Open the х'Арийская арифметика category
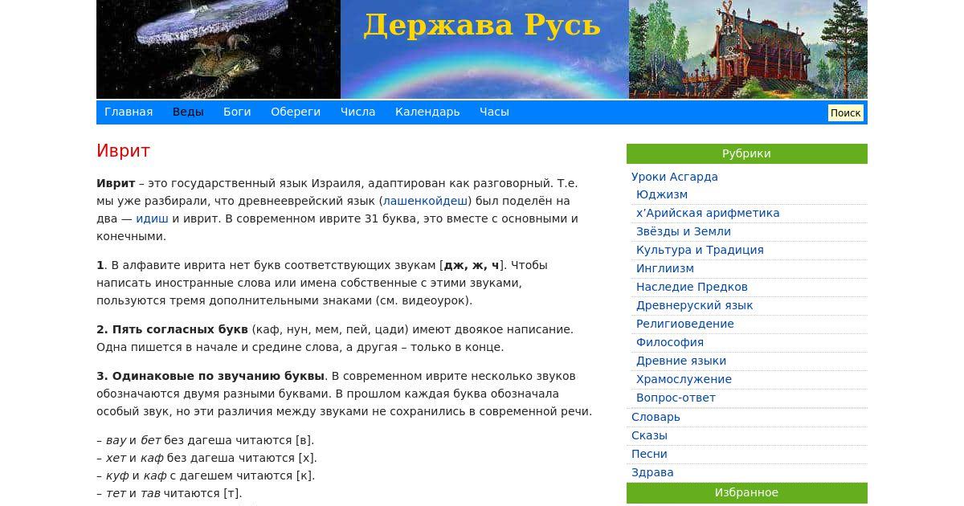The image size is (964, 506). tap(708, 213)
